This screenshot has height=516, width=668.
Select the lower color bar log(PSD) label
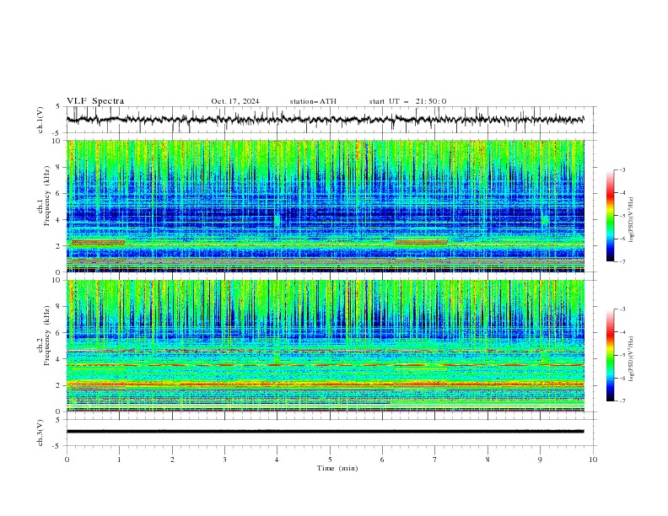click(x=632, y=359)
